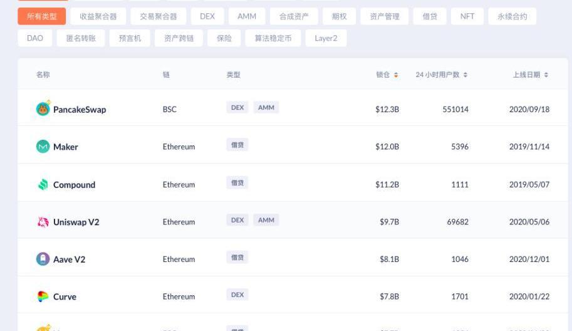Viewport: 572px width, 331px height.
Task: Sort by 24小时用户数 column
Action: click(x=442, y=75)
